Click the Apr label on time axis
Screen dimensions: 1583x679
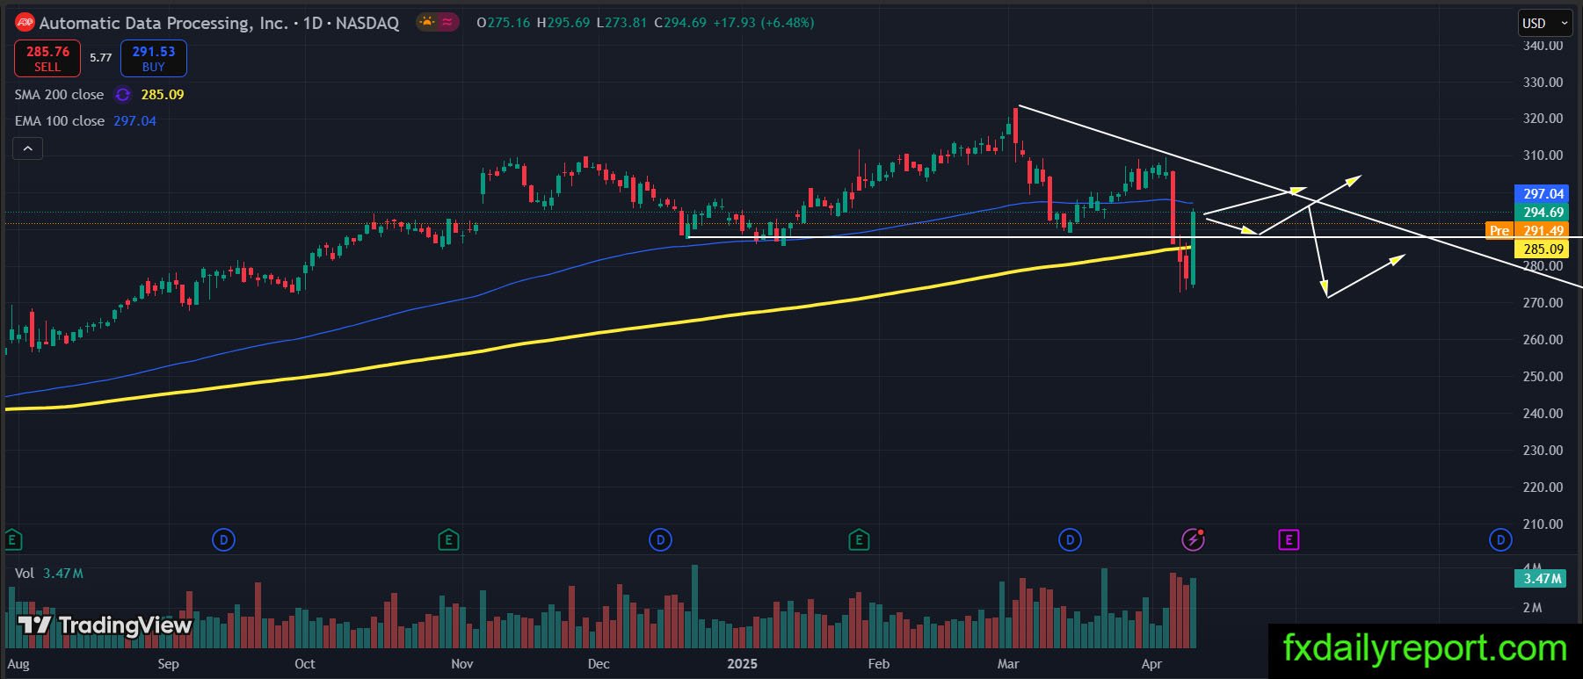click(x=1151, y=664)
